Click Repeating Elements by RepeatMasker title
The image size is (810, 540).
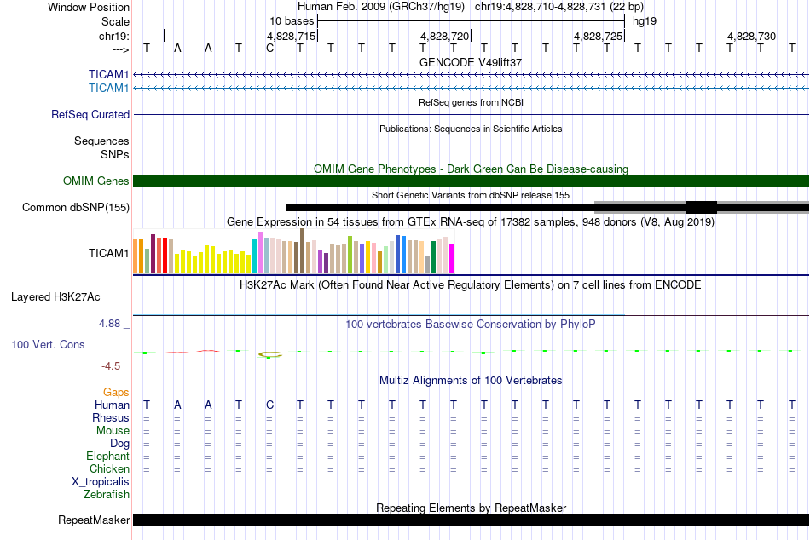[x=472, y=508]
